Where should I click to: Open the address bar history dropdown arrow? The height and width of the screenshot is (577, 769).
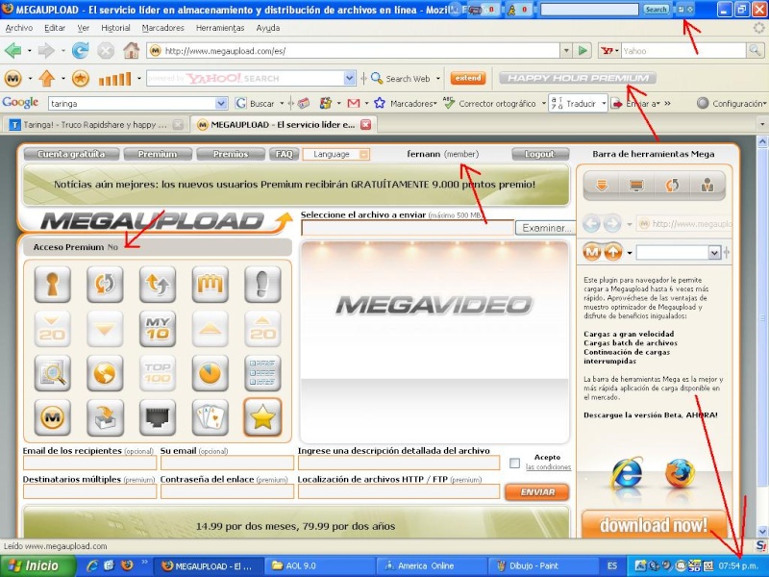click(x=566, y=51)
